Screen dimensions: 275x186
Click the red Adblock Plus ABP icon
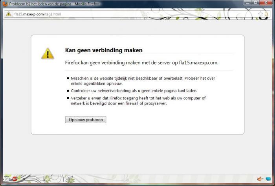[x=15, y=179]
